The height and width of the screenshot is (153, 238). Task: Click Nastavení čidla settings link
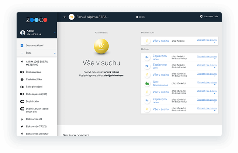pos(211,16)
